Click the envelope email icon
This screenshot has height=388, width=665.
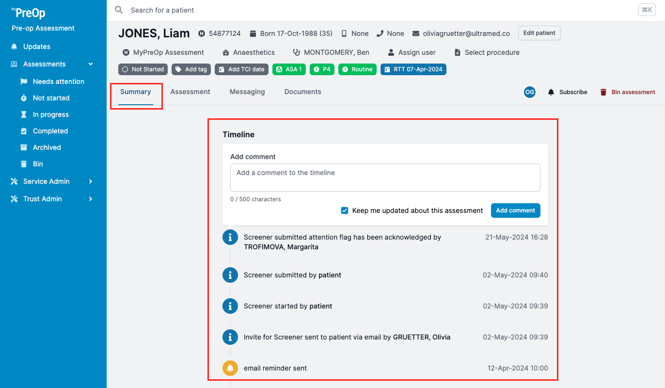[x=416, y=33]
